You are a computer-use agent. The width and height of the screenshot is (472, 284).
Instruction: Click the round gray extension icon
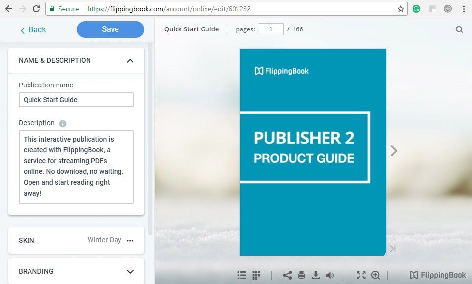point(448,9)
